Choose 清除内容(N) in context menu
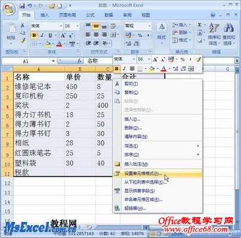 pyautogui.click(x=157, y=137)
